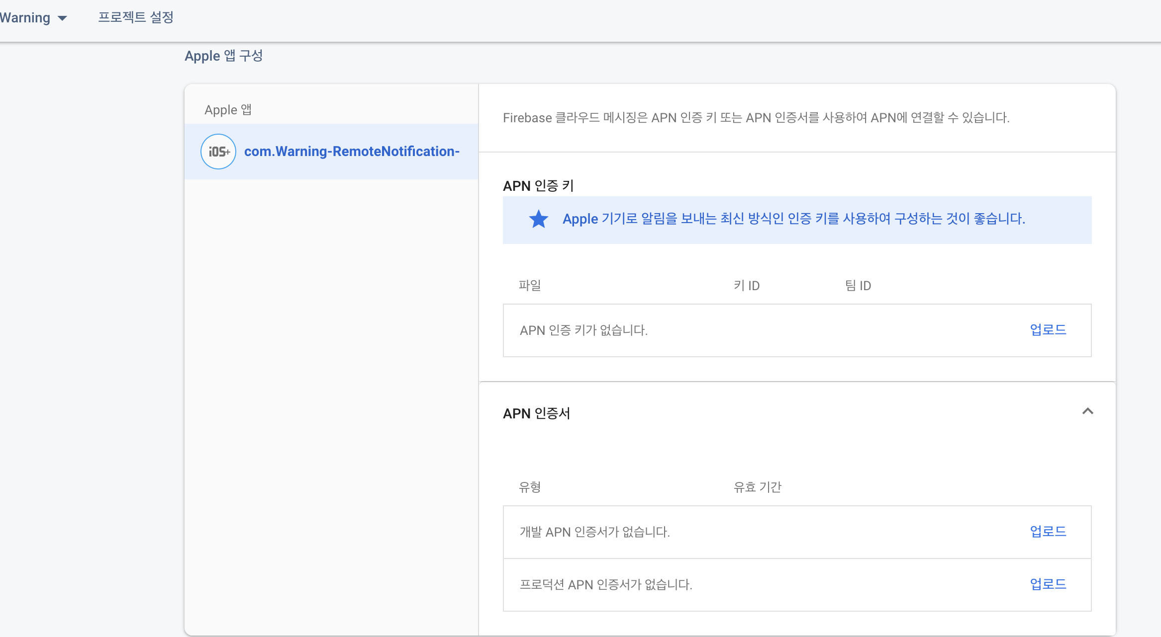Click the 키 ID column header
1161x637 pixels.
(x=746, y=286)
